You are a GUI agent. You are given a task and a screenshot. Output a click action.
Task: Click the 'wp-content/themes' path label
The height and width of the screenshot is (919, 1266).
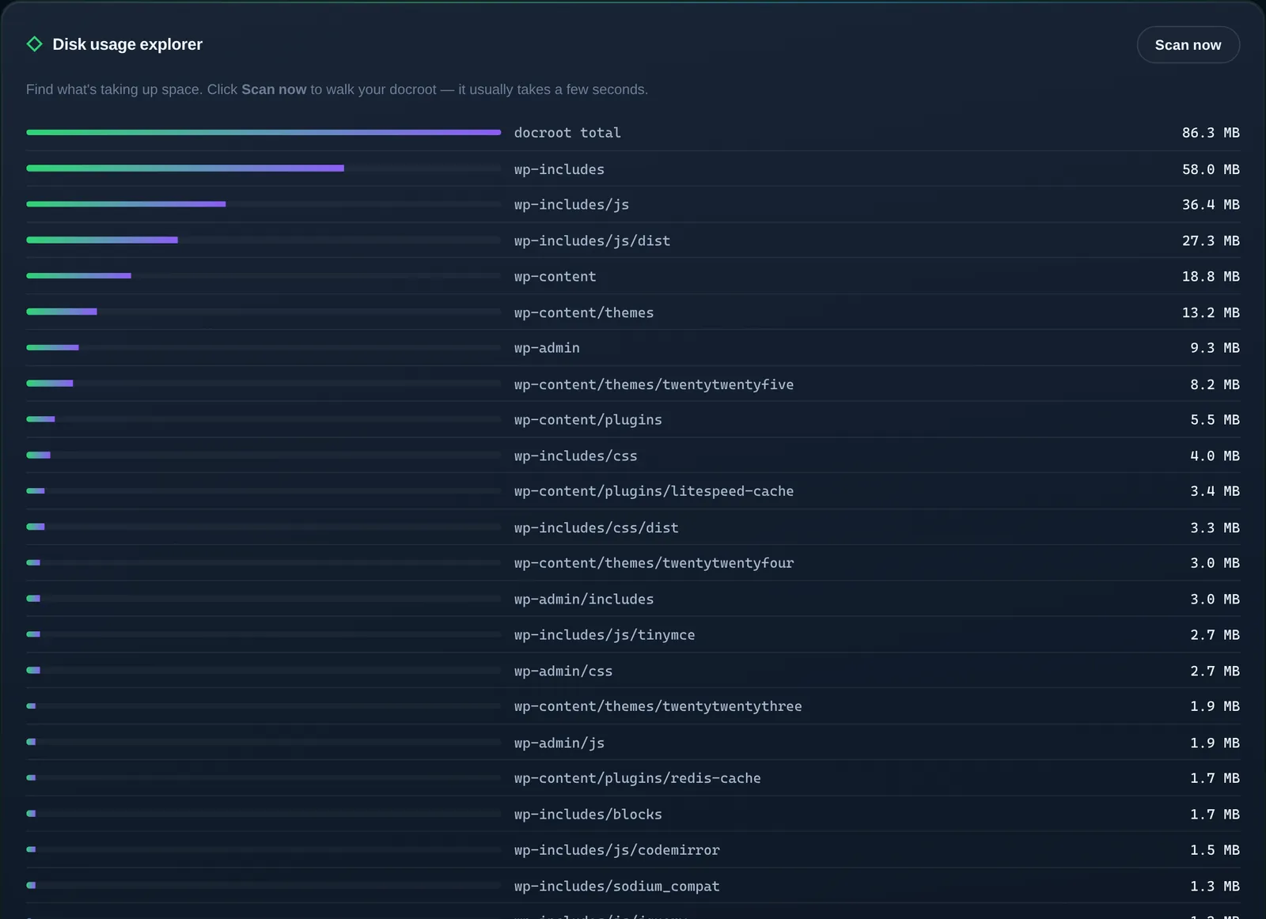pos(584,312)
